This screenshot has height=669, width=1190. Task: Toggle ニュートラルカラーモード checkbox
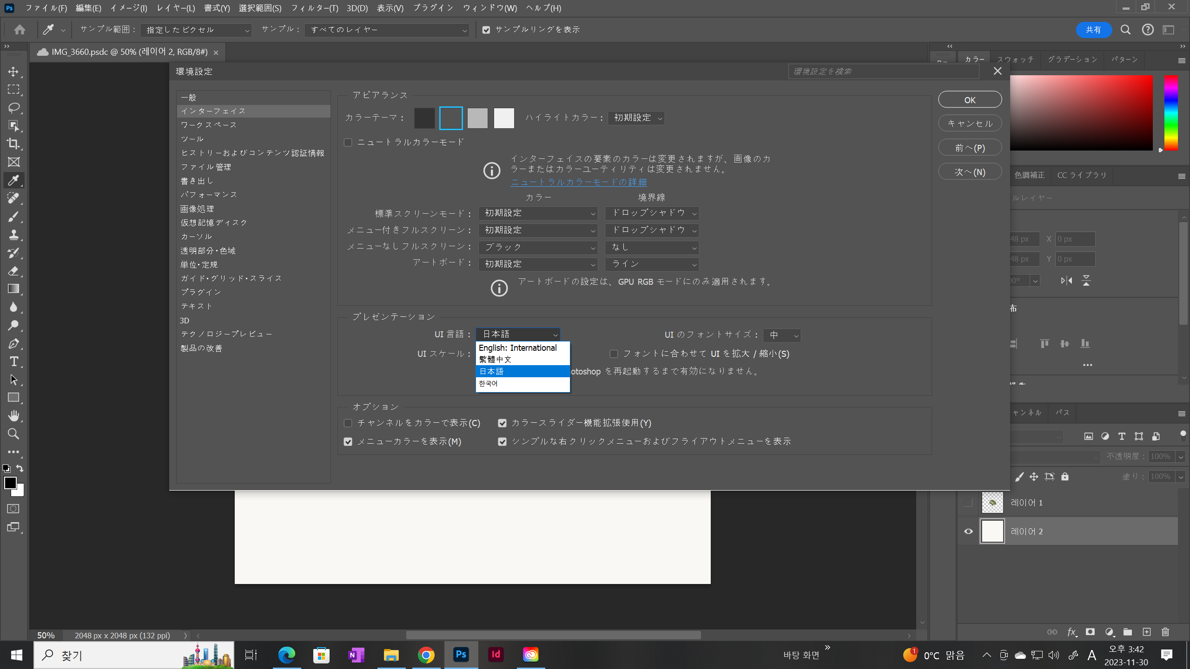348,142
